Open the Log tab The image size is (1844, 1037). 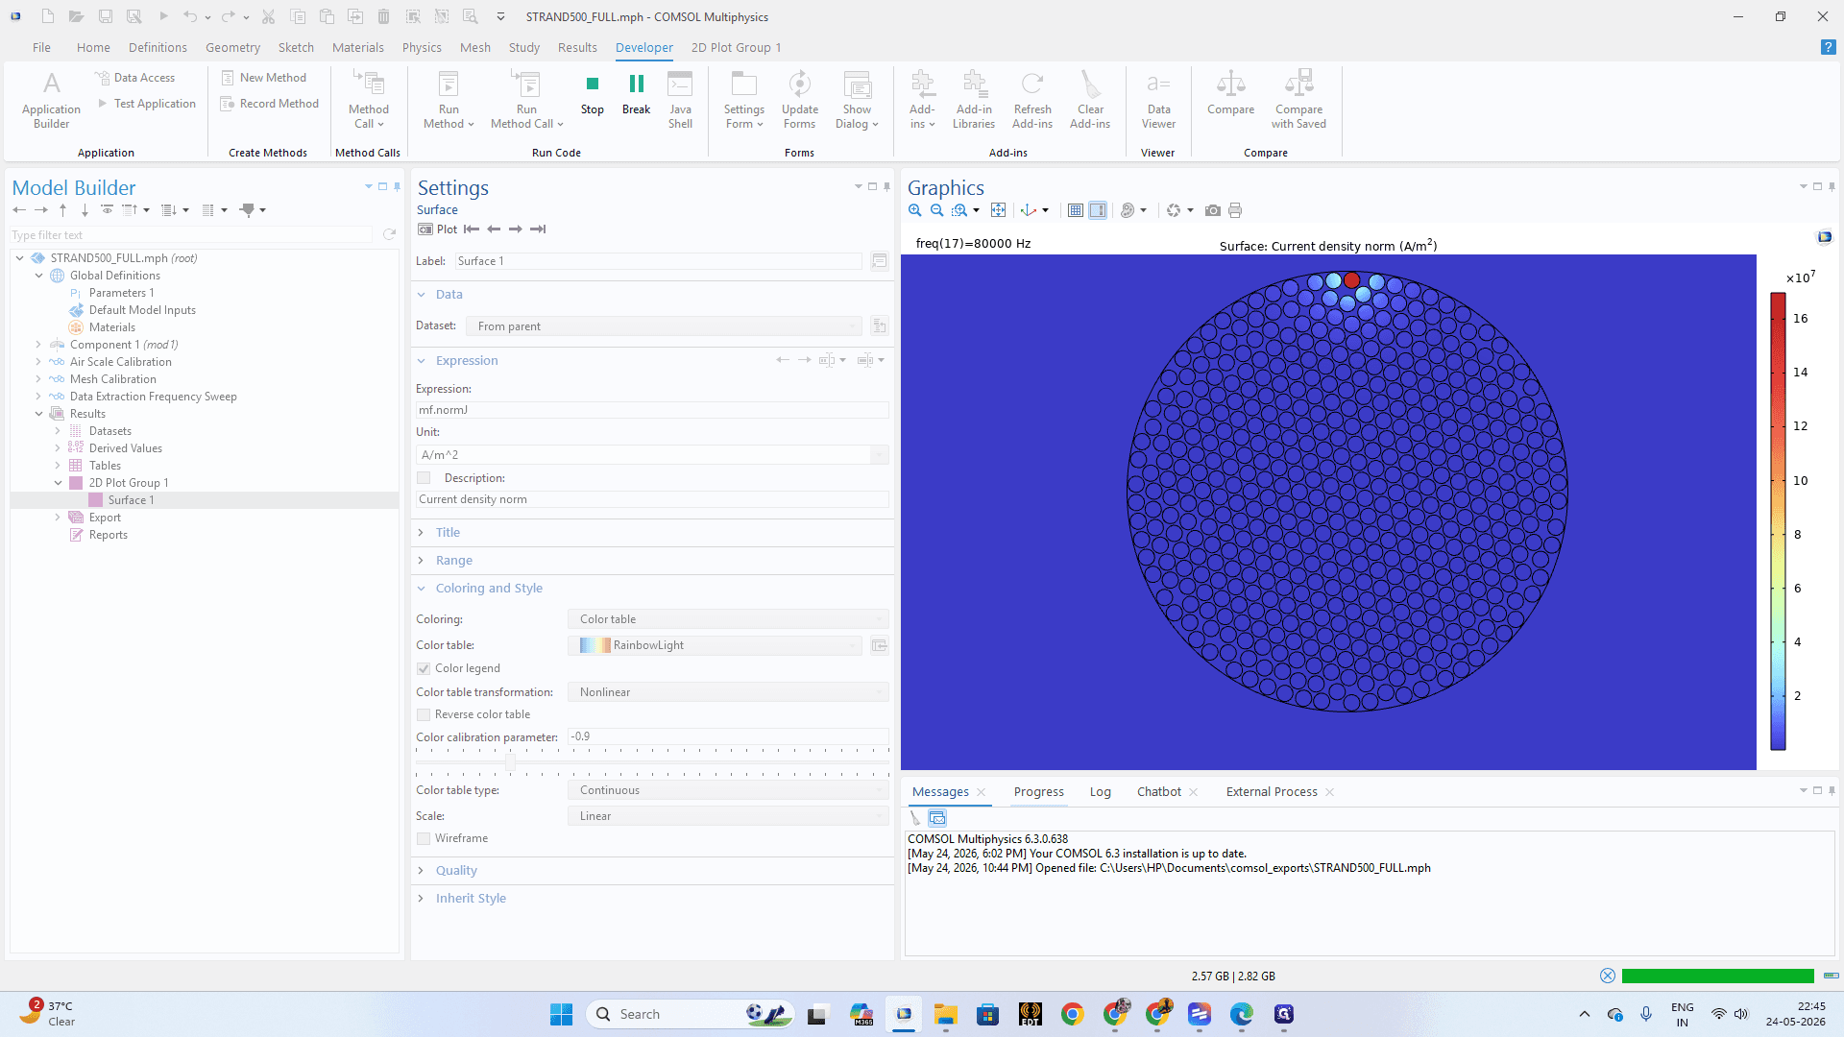click(x=1100, y=791)
